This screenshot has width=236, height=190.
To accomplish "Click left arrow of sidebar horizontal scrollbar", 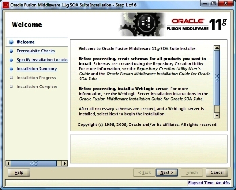I will point(8,163).
